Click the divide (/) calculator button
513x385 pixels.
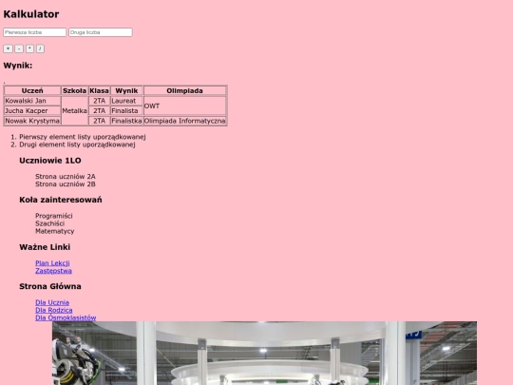click(40, 48)
